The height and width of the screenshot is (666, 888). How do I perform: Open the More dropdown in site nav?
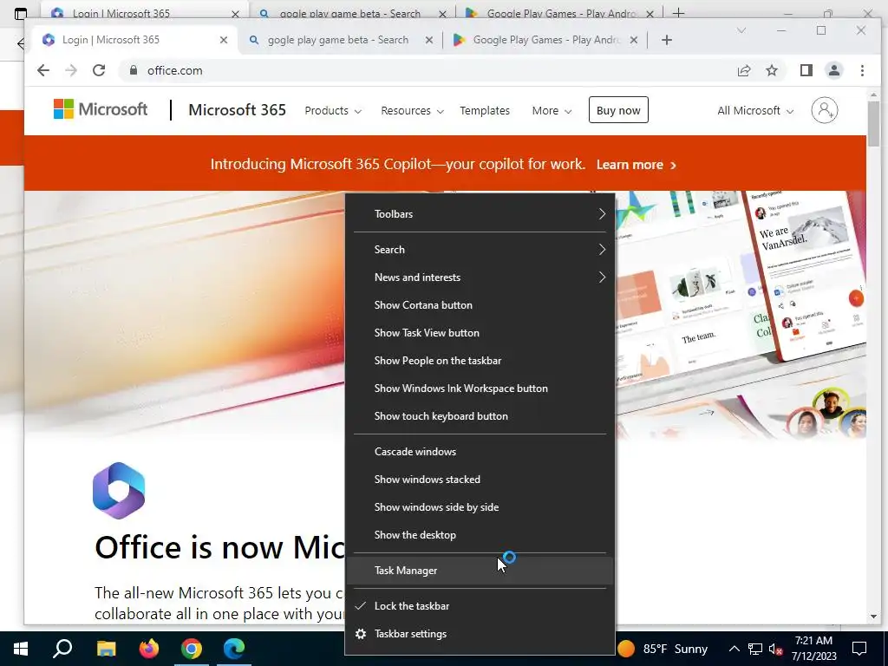pos(552,110)
